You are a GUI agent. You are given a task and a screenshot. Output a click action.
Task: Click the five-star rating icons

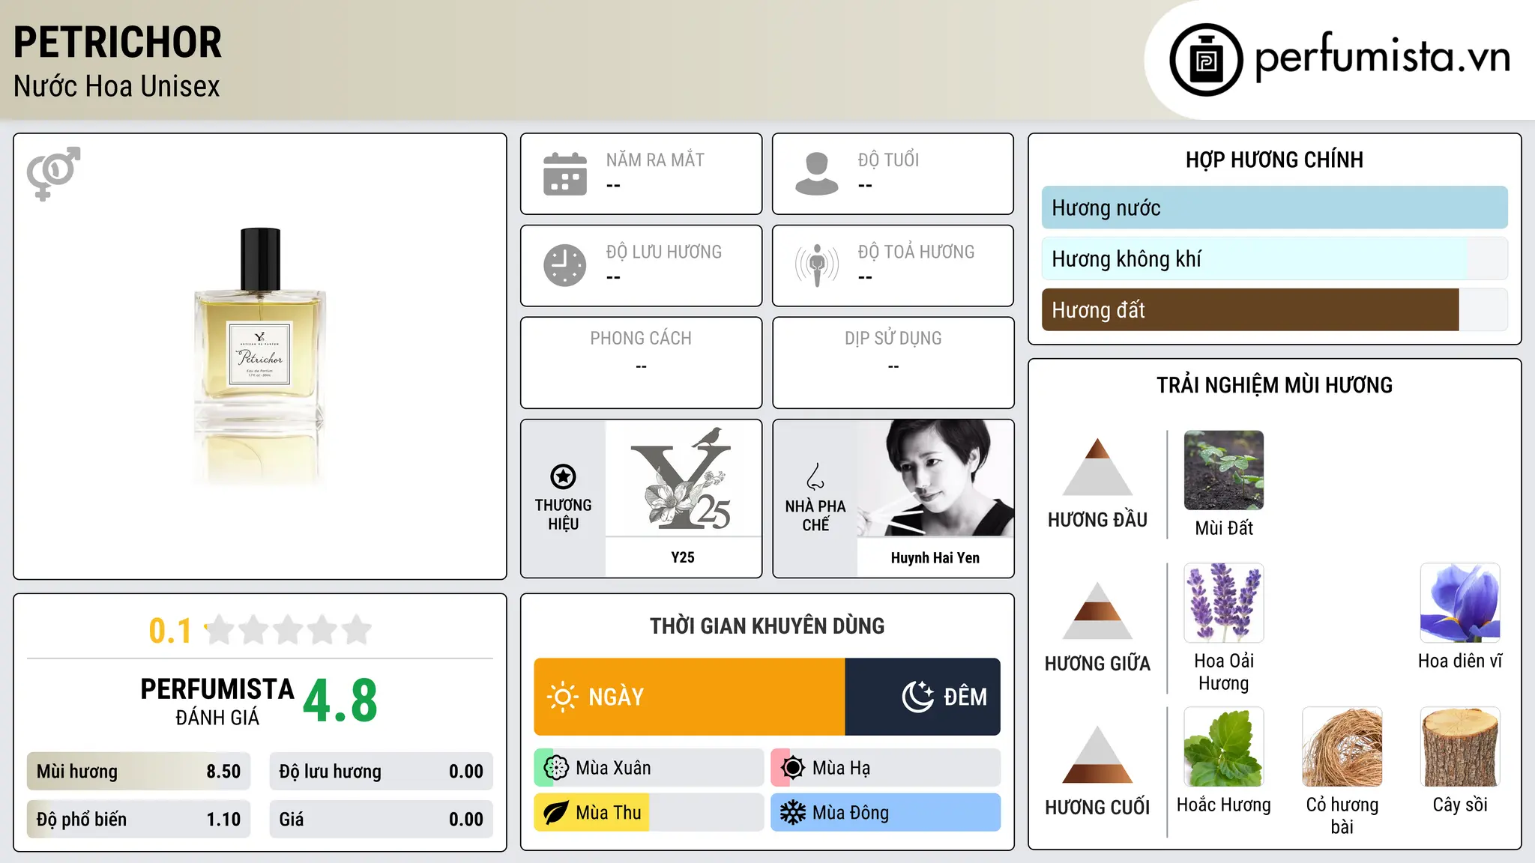tap(289, 630)
